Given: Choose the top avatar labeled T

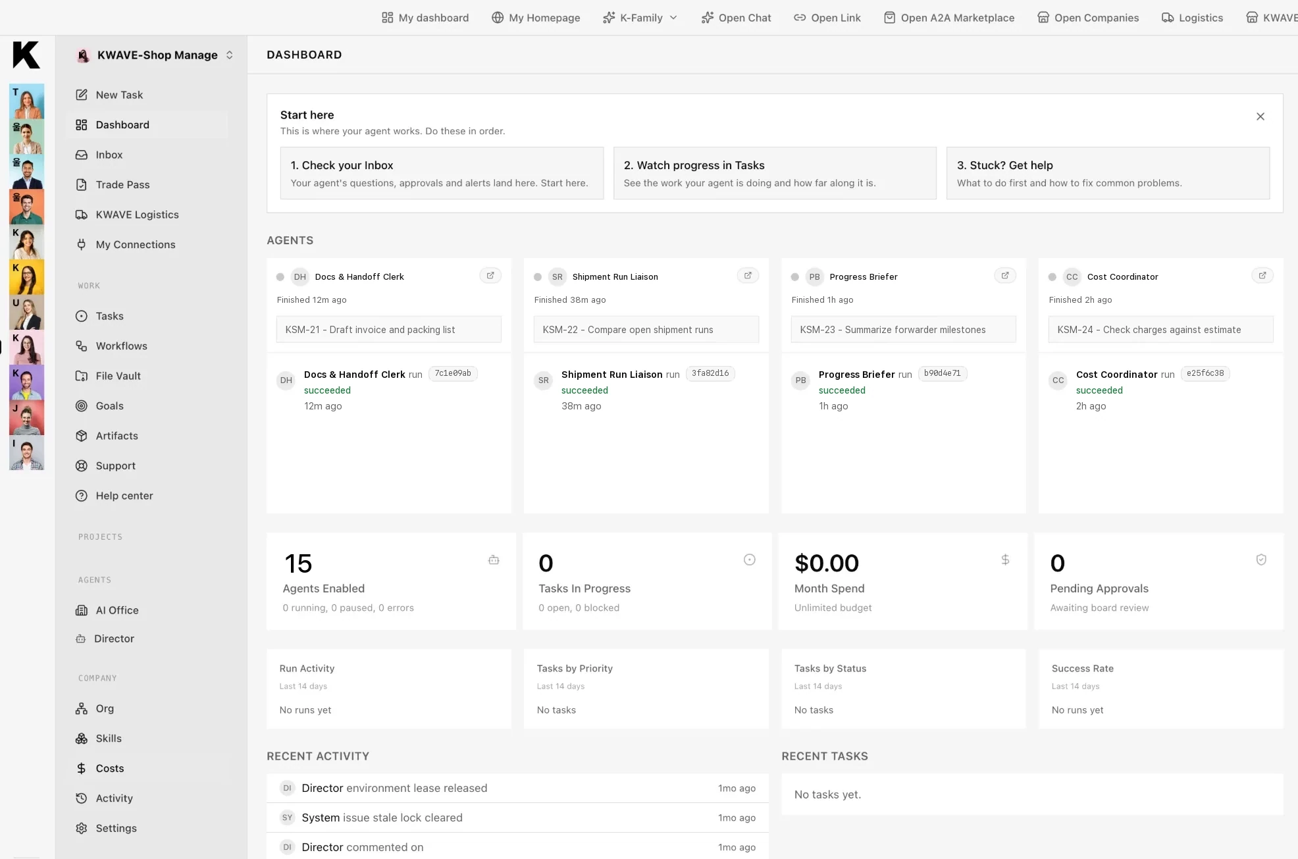Looking at the screenshot, I should (27, 101).
